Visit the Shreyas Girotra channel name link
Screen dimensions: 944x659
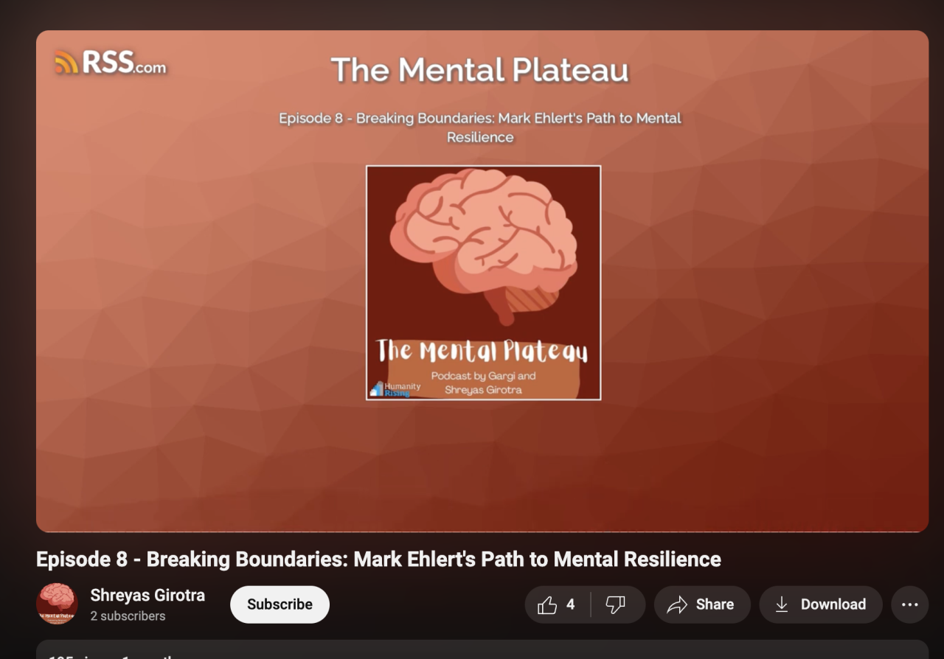[x=147, y=595]
